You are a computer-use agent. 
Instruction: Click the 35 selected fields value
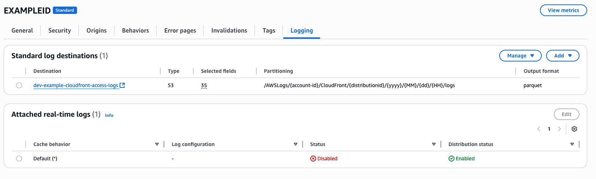pos(204,85)
